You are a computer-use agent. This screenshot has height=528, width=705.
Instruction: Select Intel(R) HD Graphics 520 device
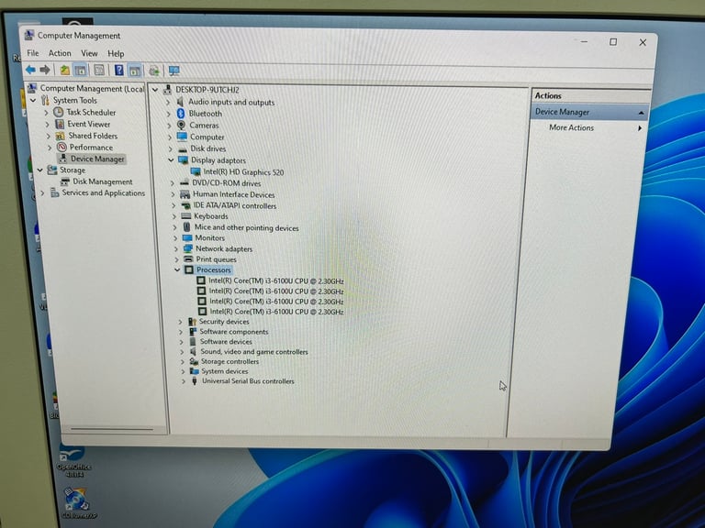pyautogui.click(x=243, y=172)
